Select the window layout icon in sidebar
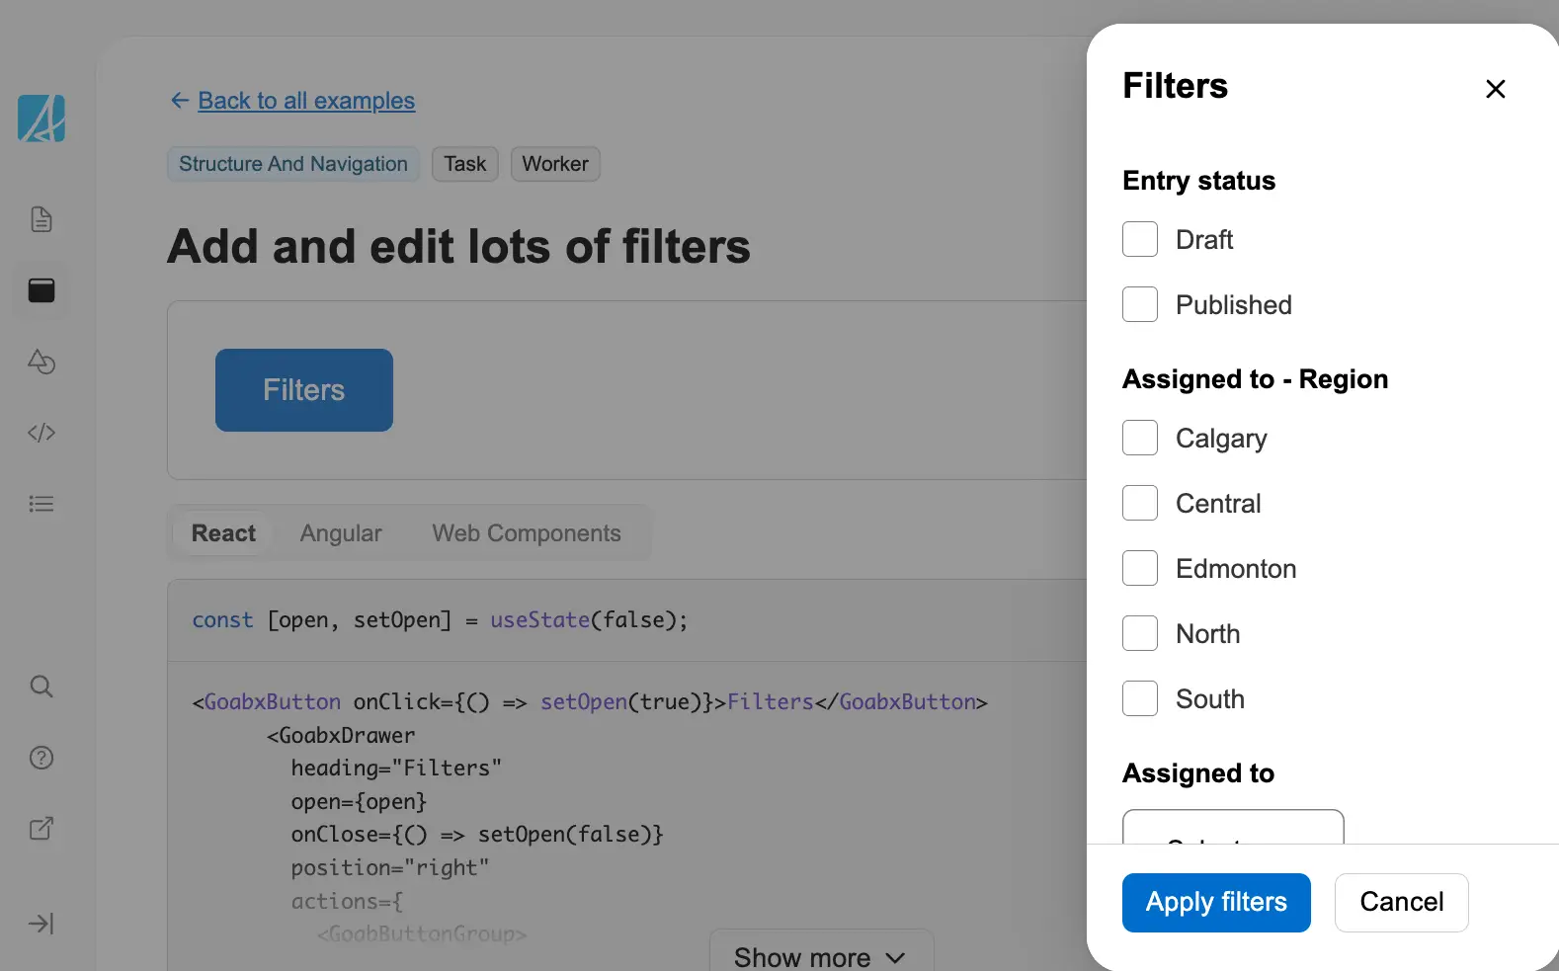This screenshot has height=971, width=1559. tap(41, 290)
